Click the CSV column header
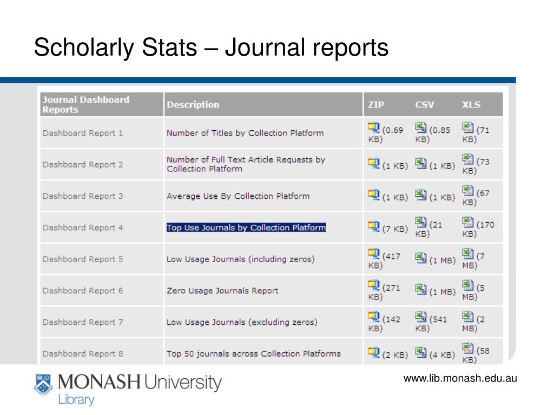Image resolution: width=554 pixels, height=415 pixels. [x=424, y=104]
